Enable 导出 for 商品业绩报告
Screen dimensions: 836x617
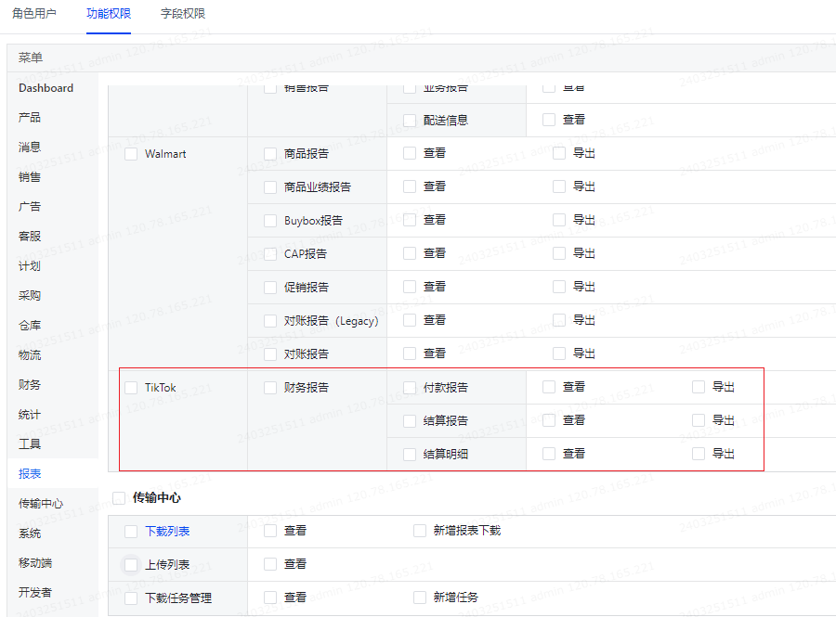click(x=559, y=186)
